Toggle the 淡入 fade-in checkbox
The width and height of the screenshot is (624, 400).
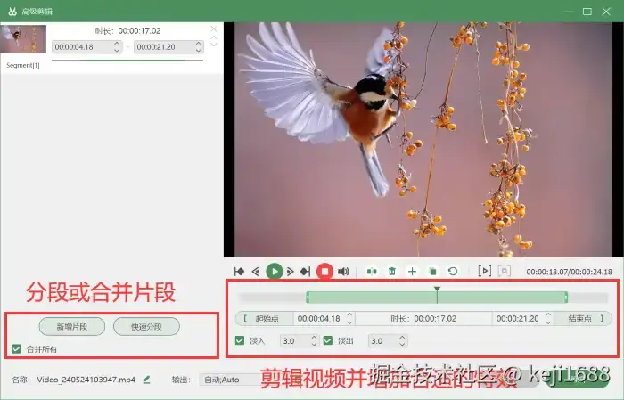240,340
